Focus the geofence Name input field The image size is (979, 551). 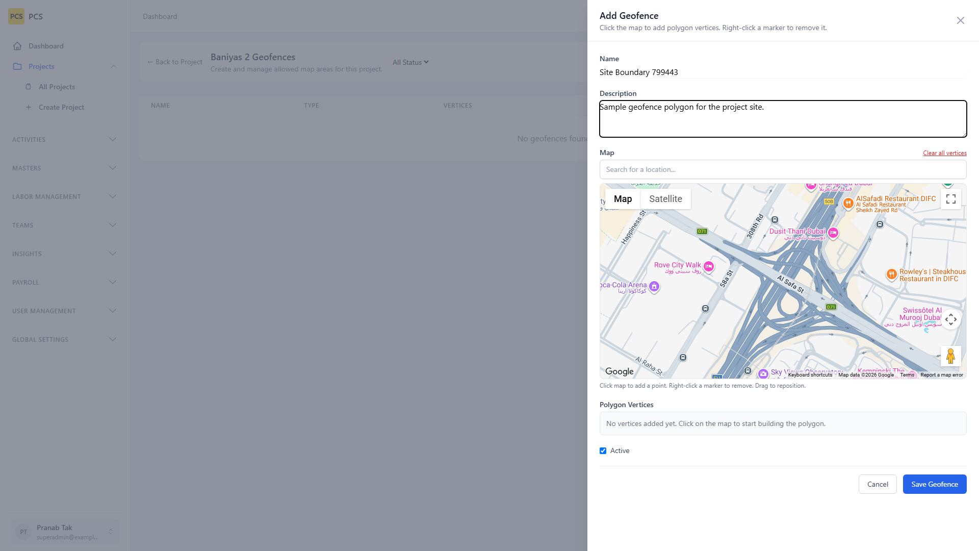783,72
